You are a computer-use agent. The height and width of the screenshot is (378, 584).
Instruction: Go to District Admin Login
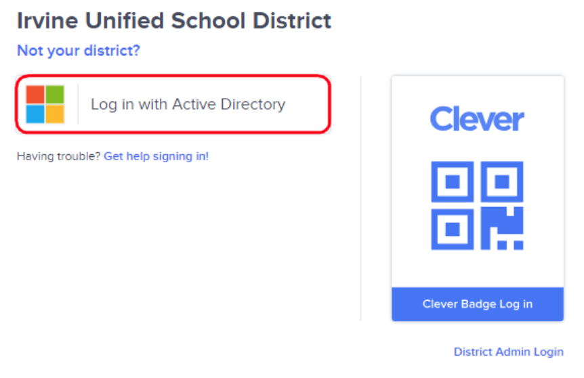[508, 352]
